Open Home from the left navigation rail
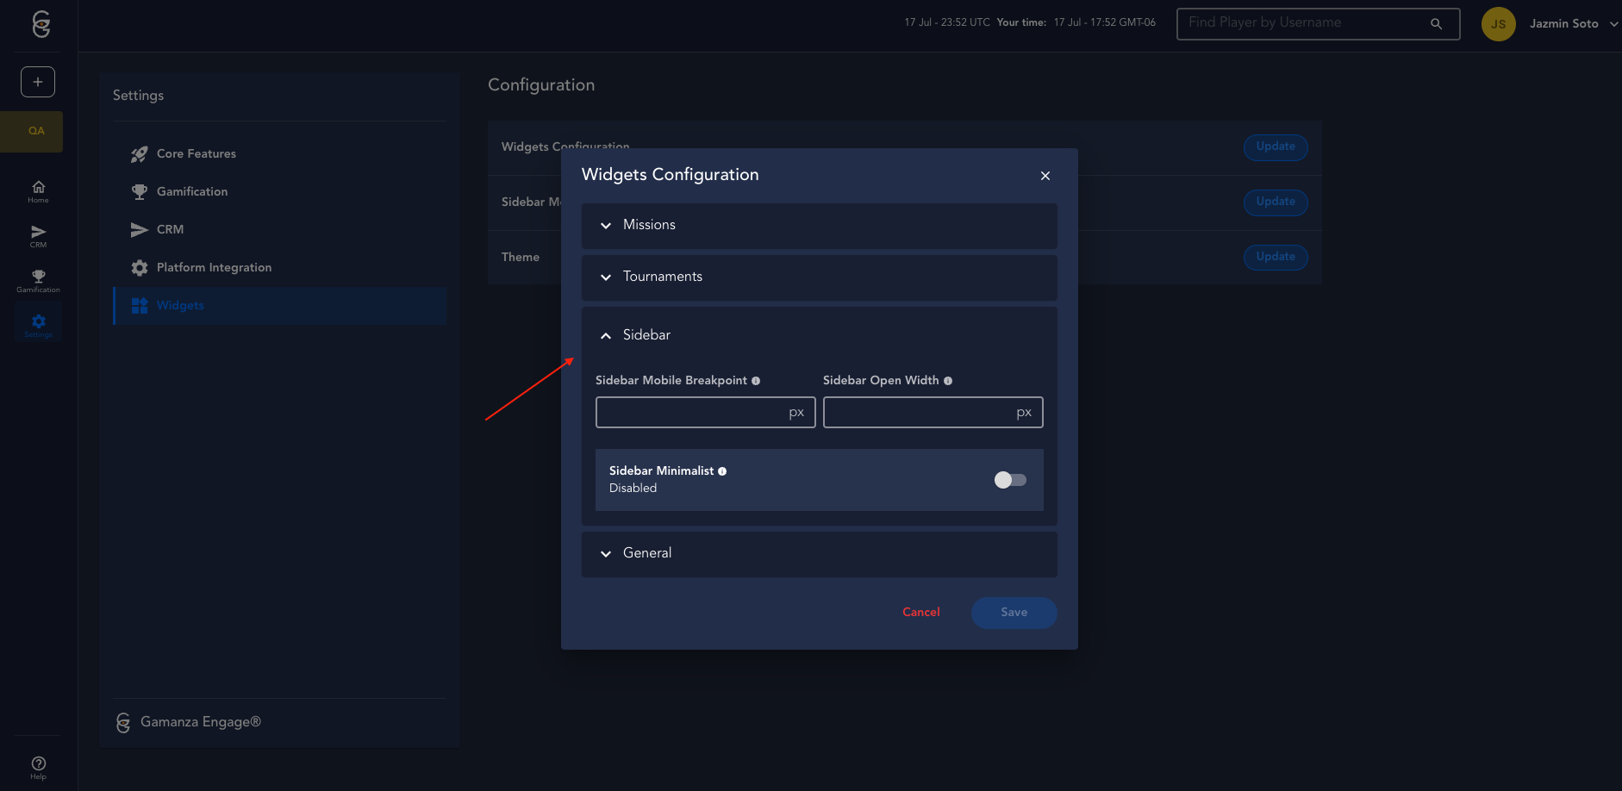This screenshot has height=791, width=1622. coord(38,191)
